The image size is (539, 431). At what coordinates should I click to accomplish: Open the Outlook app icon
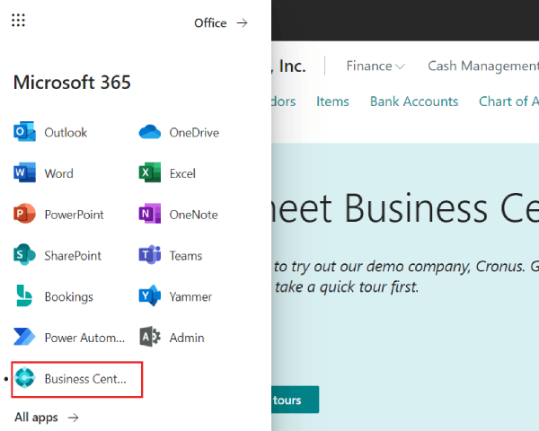tap(24, 131)
